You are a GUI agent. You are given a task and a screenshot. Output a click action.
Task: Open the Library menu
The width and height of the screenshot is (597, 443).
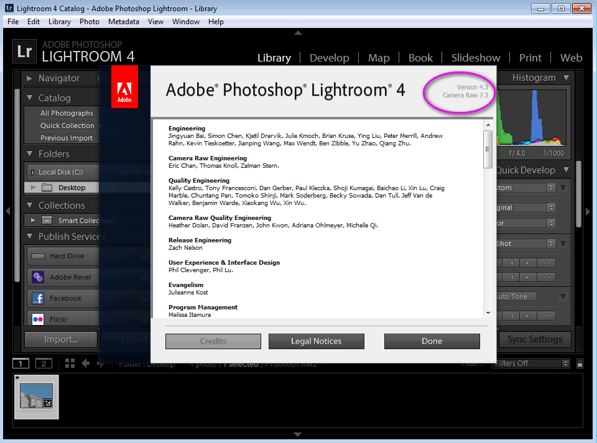(x=60, y=22)
